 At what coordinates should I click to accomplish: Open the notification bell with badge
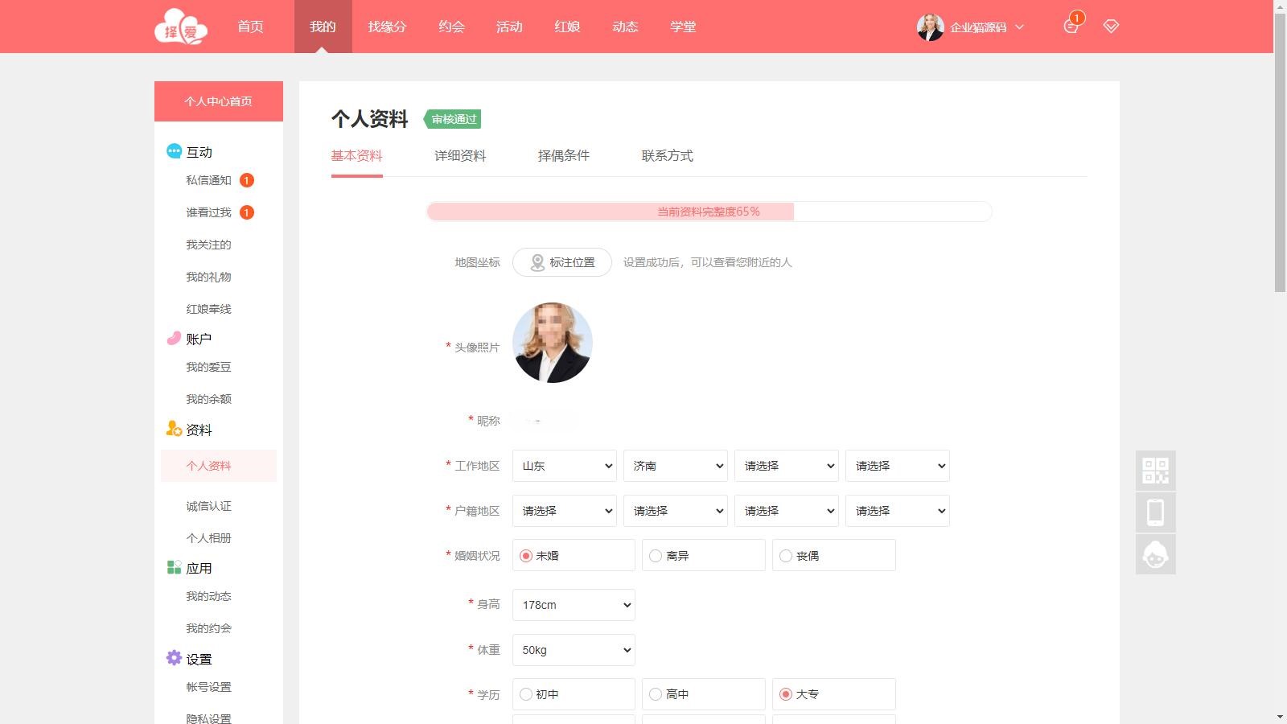(1071, 26)
